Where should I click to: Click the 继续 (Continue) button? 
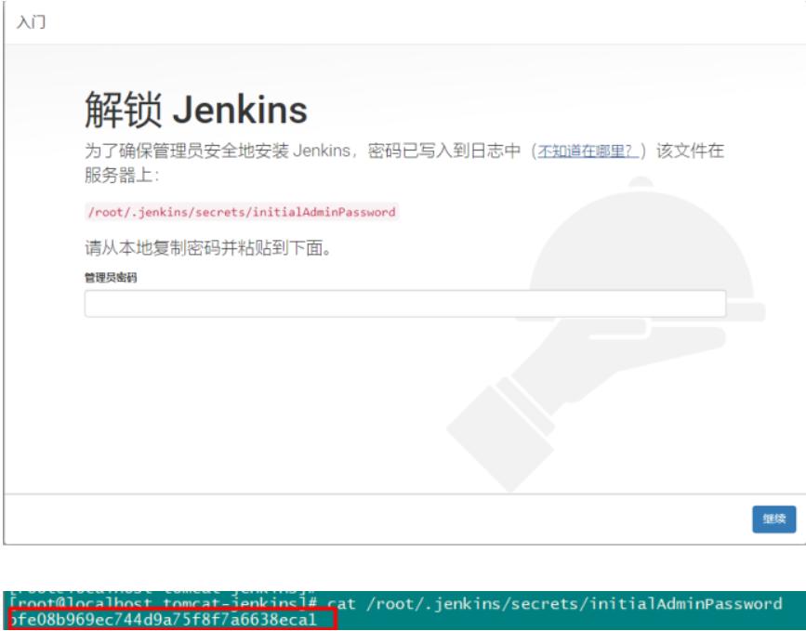(773, 519)
